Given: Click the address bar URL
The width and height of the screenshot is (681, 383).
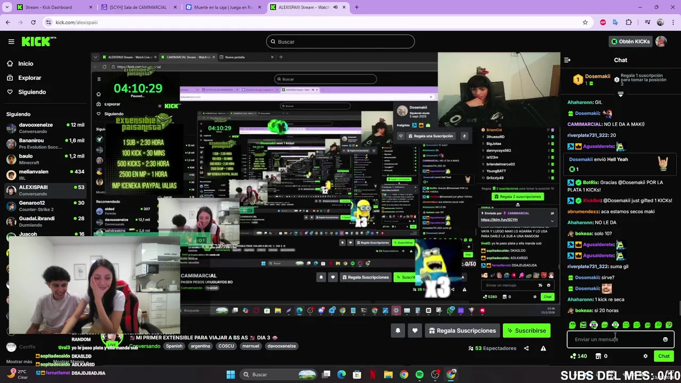Looking at the screenshot, I should pyautogui.click(x=77, y=22).
